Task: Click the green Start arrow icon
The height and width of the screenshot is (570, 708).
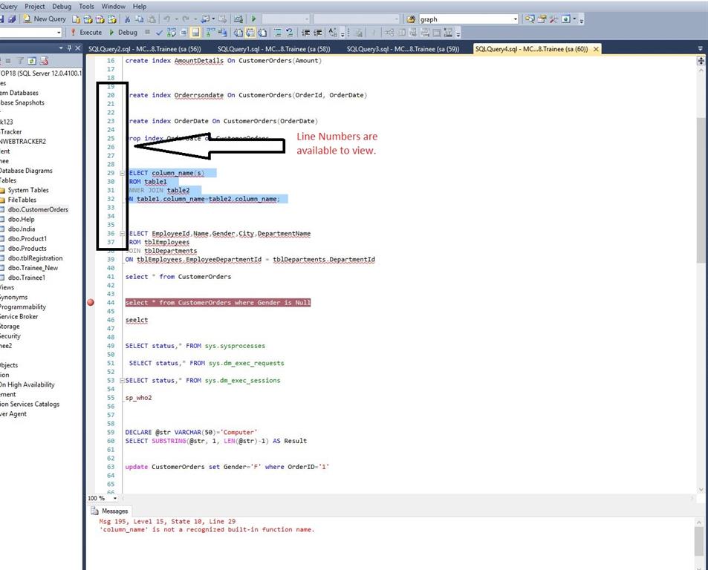Action: (x=254, y=19)
